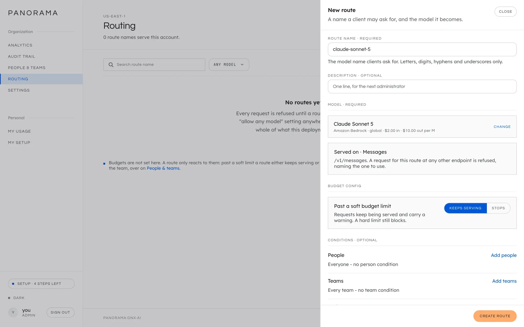Change the selected Claude Sonnet 5 model

[x=502, y=127]
